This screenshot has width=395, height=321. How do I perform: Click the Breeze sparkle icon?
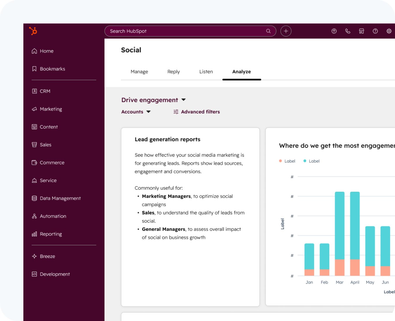34,256
